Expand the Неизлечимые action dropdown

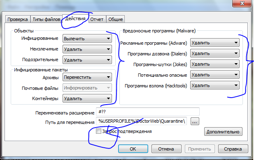[87, 49]
